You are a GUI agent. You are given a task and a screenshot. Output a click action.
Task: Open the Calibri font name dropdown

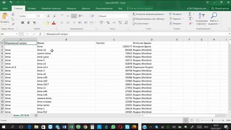click(36, 16)
